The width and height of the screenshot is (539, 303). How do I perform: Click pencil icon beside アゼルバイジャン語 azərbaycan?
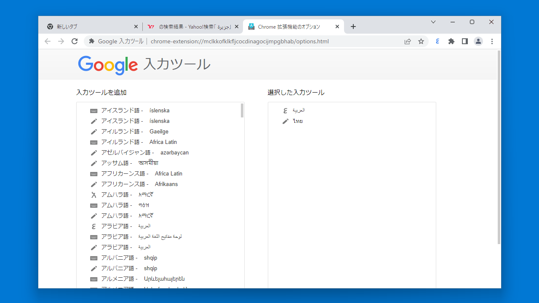[94, 153]
